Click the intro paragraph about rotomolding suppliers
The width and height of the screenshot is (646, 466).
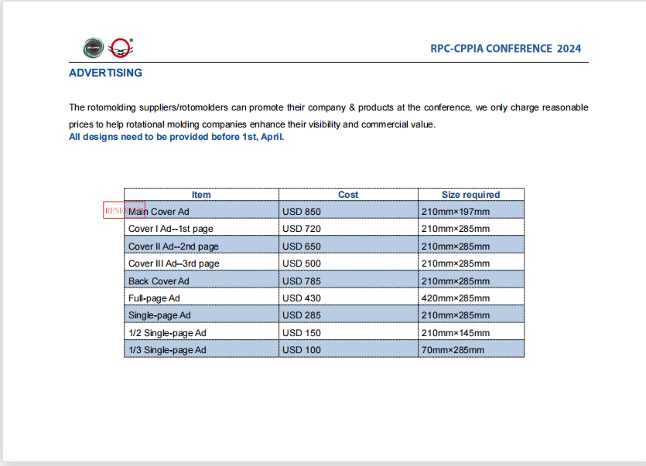tap(328, 116)
